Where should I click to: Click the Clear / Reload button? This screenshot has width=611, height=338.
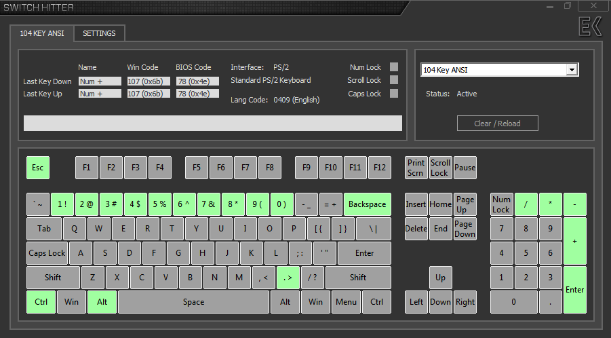(x=497, y=123)
